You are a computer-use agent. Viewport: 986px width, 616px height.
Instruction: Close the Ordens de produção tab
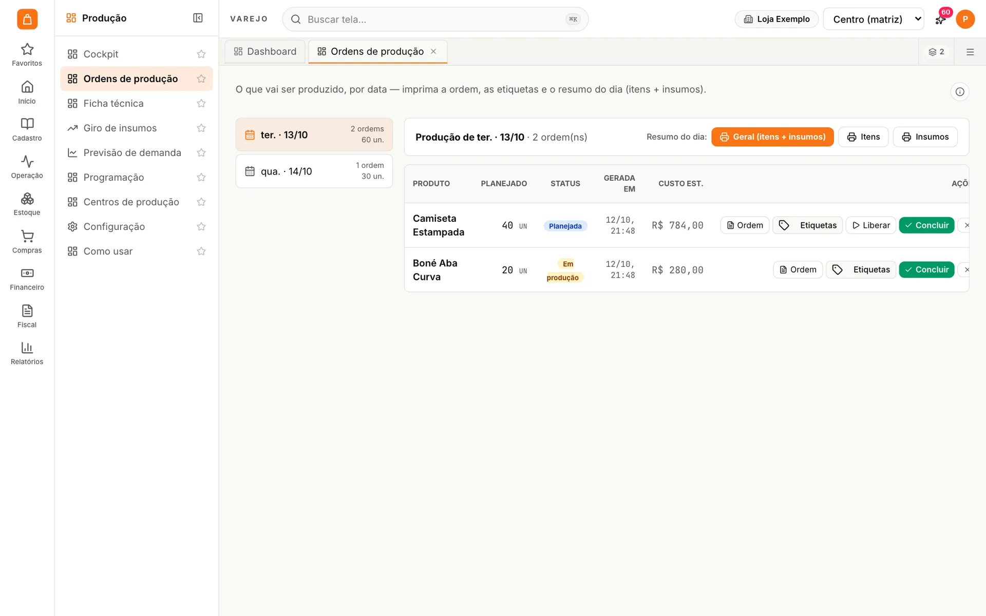point(433,51)
